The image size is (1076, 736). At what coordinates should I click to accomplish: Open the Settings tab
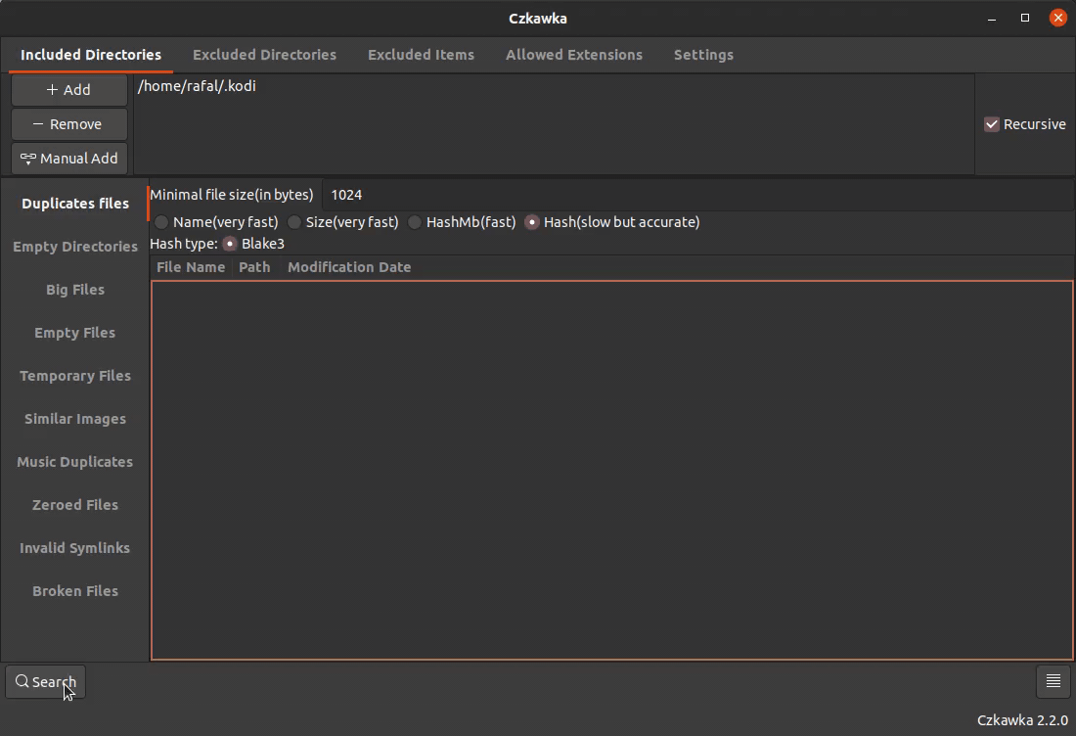pyautogui.click(x=703, y=55)
